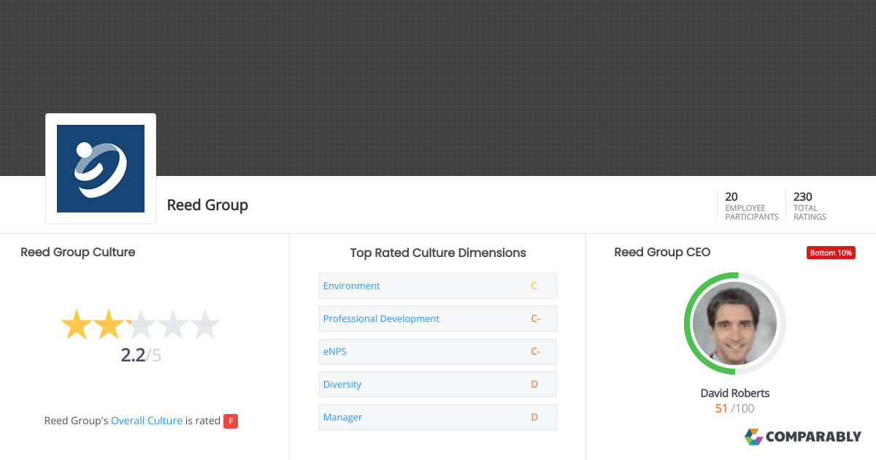Click the C- grade beside eNPS
876x460 pixels.
[536, 351]
